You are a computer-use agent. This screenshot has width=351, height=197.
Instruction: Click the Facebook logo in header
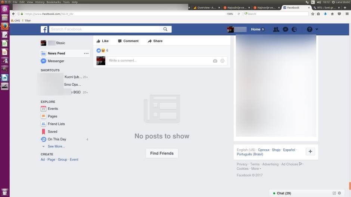[x=44, y=29]
